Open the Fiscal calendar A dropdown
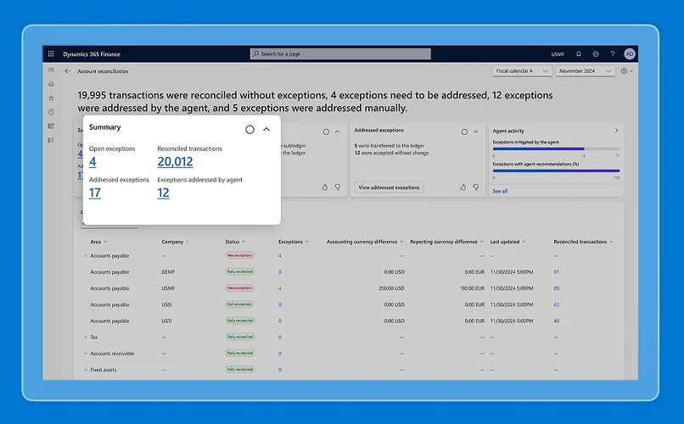This screenshot has width=684, height=424. click(520, 71)
